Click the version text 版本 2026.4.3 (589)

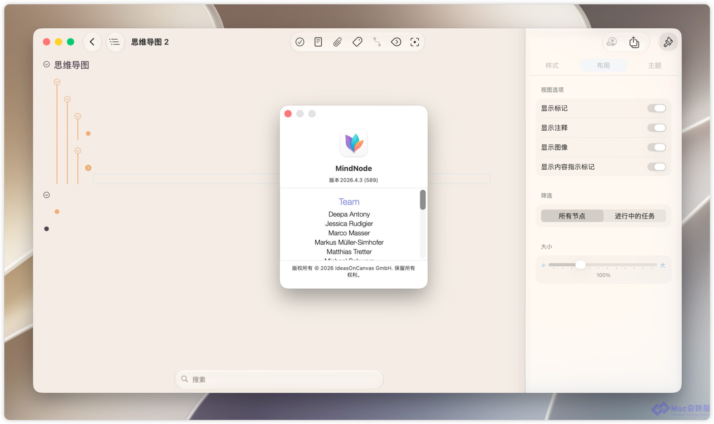click(x=353, y=180)
